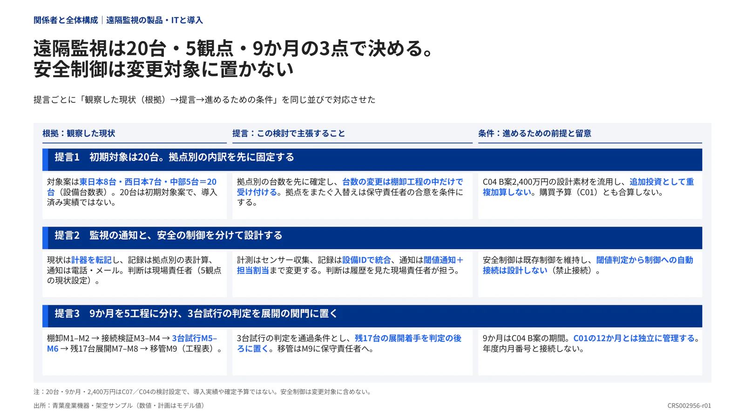Click highlighted text '3台試行M5–M6'
The width and height of the screenshot is (745, 419).
132,343
